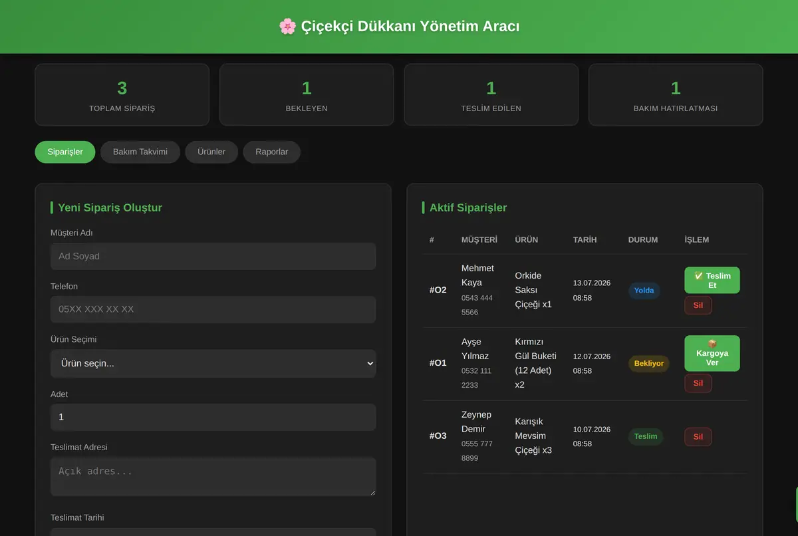Switch to the Bakım Takvimi tab
The width and height of the screenshot is (798, 536).
tap(140, 152)
